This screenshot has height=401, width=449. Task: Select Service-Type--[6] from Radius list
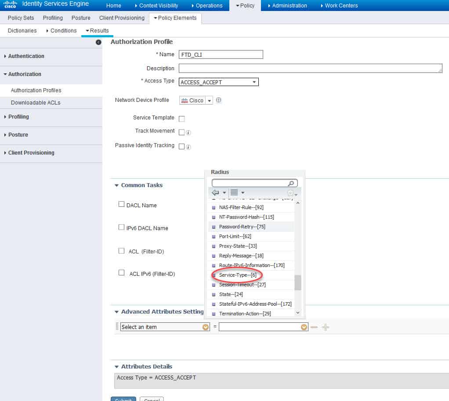[238, 275]
